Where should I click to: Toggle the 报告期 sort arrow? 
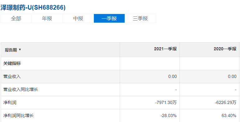tap(20, 50)
